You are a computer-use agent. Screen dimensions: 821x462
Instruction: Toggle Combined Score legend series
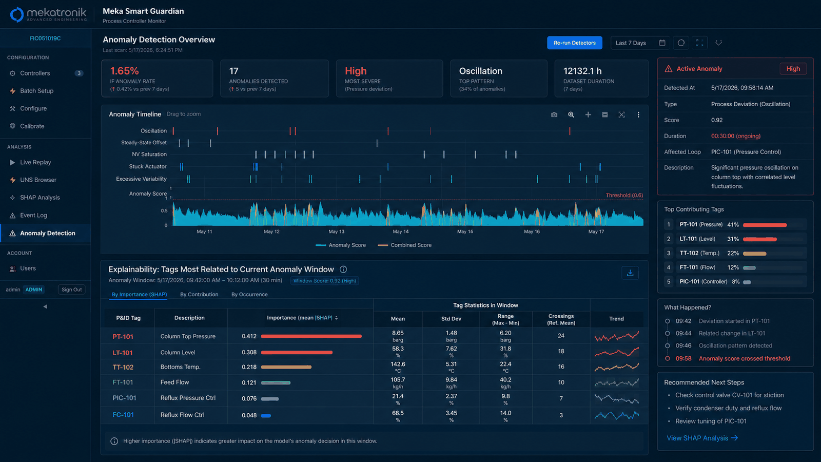(x=404, y=245)
